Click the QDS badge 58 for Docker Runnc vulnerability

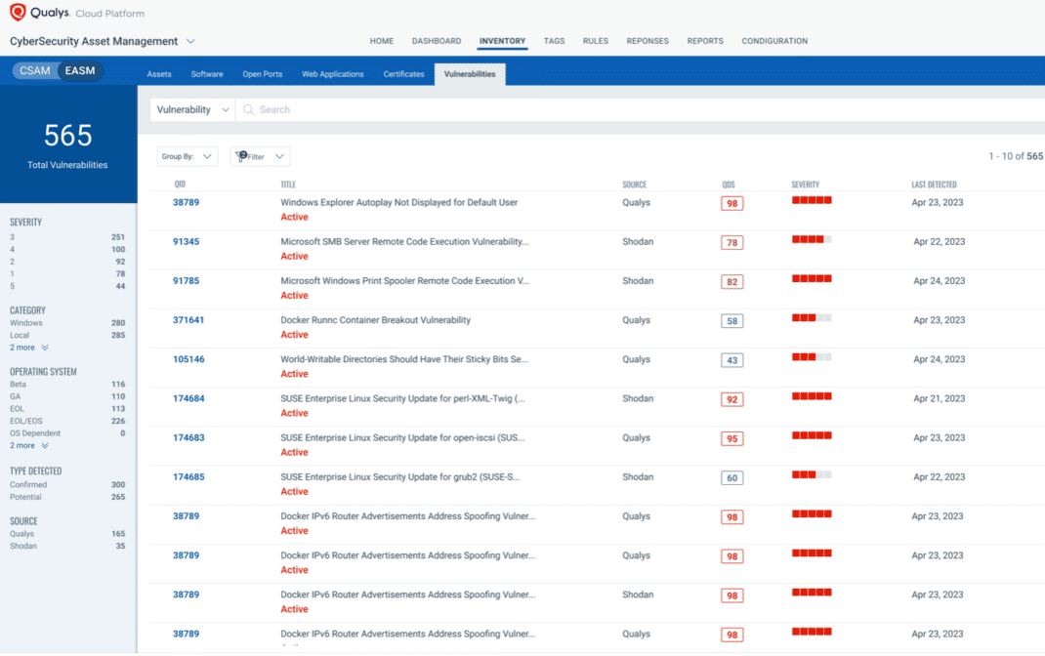point(731,320)
